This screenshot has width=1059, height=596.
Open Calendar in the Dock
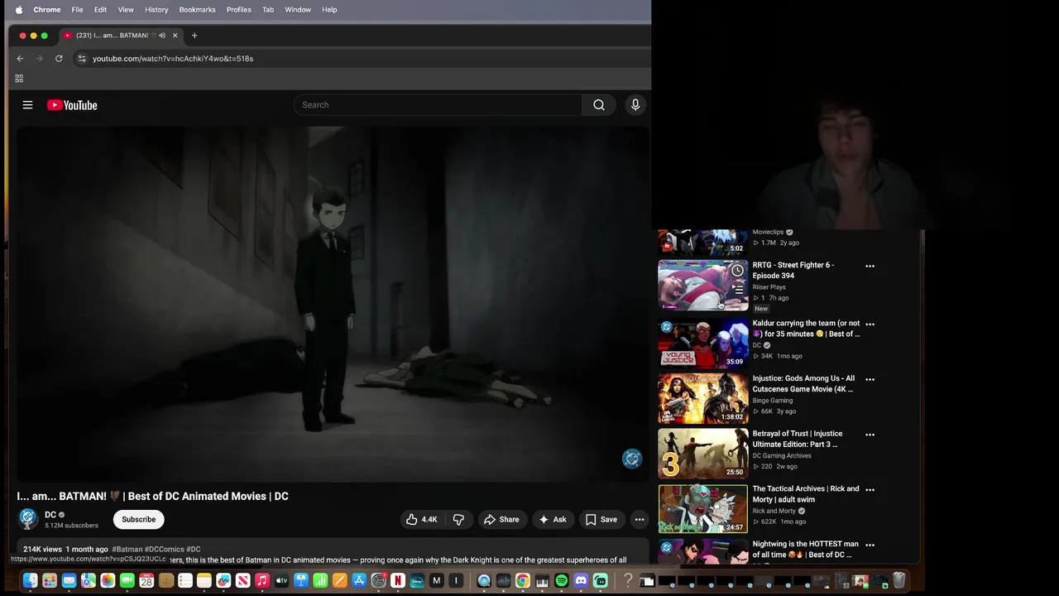coord(146,581)
